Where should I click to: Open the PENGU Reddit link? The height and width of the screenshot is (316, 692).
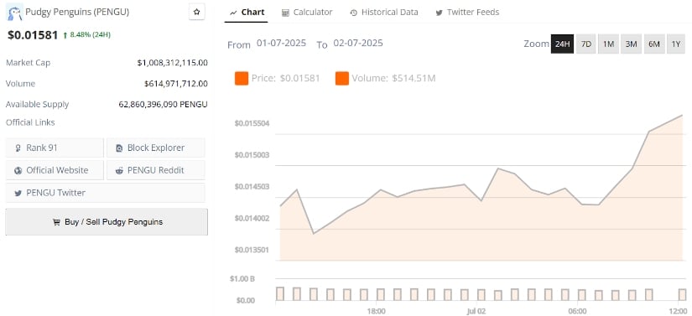pyautogui.click(x=156, y=170)
